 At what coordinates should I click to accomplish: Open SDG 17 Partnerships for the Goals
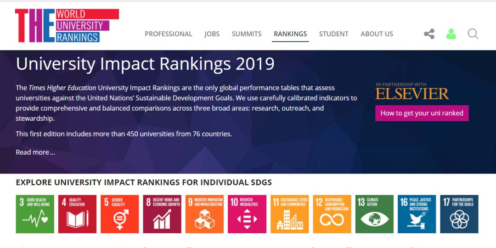(x=459, y=214)
